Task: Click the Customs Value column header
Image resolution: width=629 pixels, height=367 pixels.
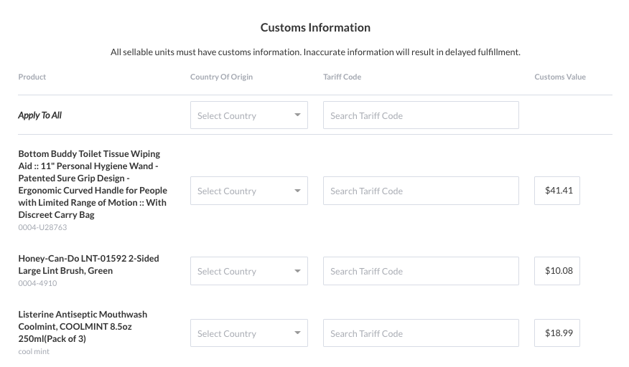Action: 560,77
